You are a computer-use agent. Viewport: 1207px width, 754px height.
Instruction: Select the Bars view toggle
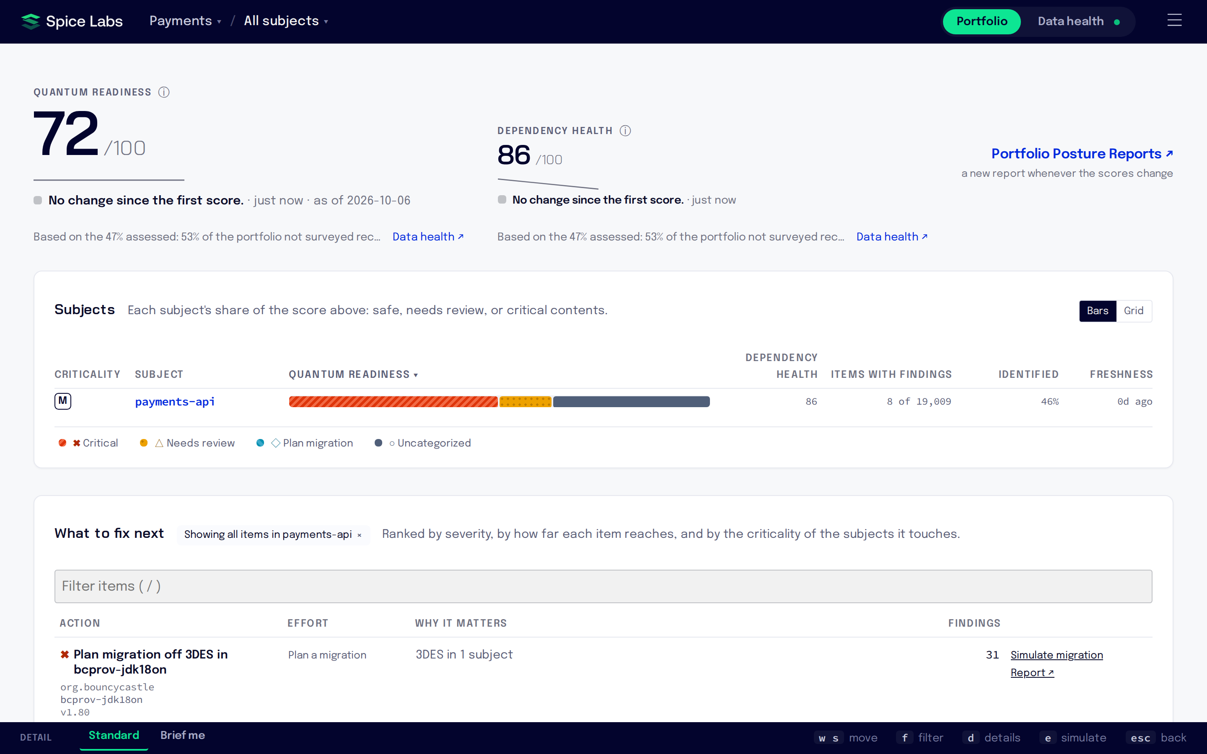[x=1097, y=311]
